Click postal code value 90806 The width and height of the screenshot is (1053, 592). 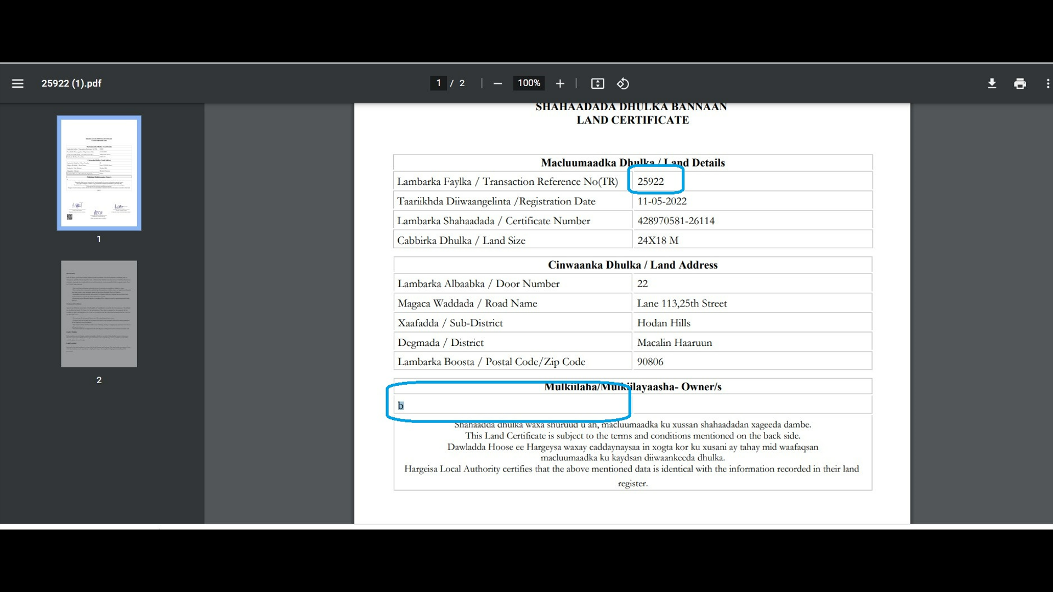pyautogui.click(x=650, y=362)
